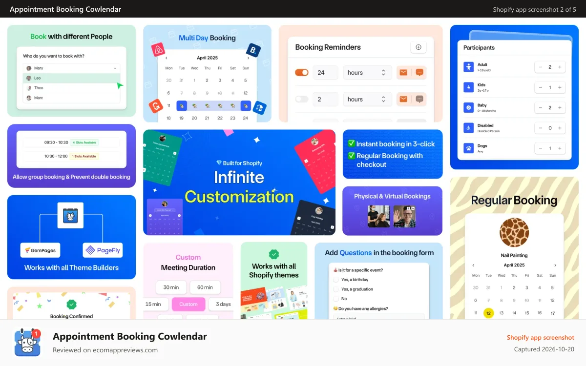Viewport: 586px width, 366px height.
Task: Pick the 10:30 - 12:00 time slot
Action: click(71, 156)
